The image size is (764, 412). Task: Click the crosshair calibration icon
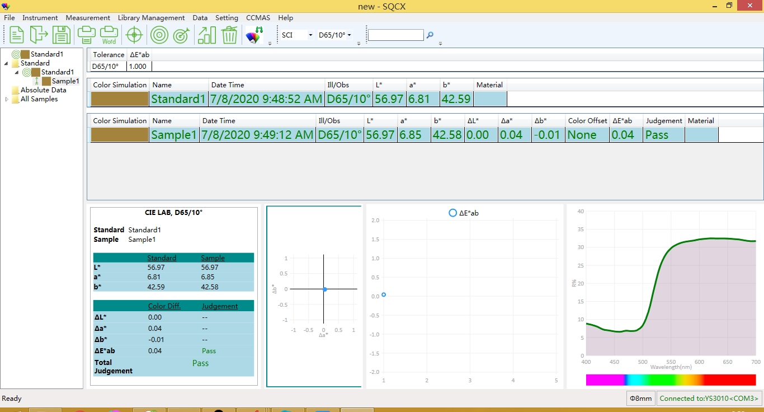click(134, 35)
